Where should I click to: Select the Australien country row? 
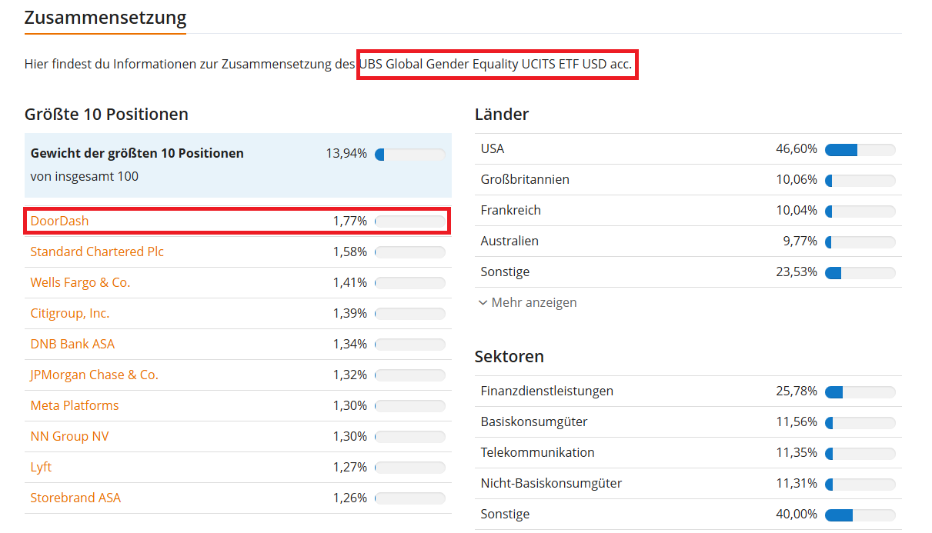(x=688, y=241)
